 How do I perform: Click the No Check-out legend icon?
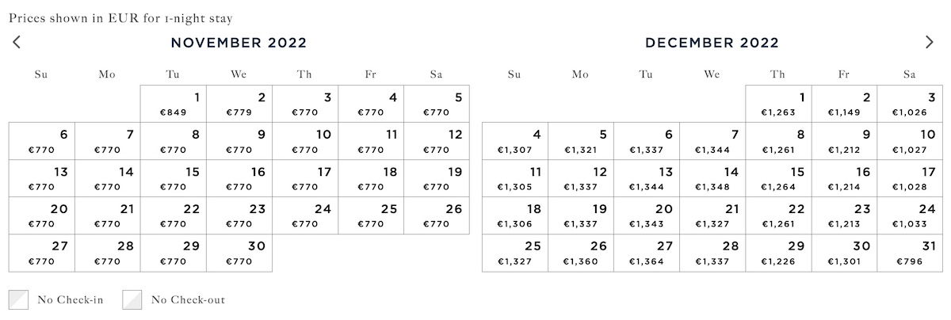(x=132, y=299)
